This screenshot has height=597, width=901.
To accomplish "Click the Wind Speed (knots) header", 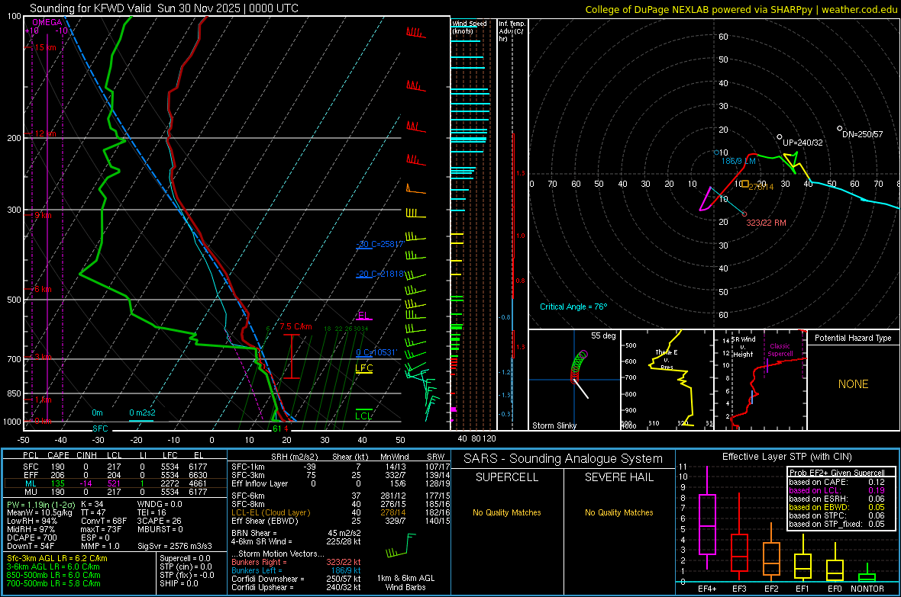I will [469, 27].
